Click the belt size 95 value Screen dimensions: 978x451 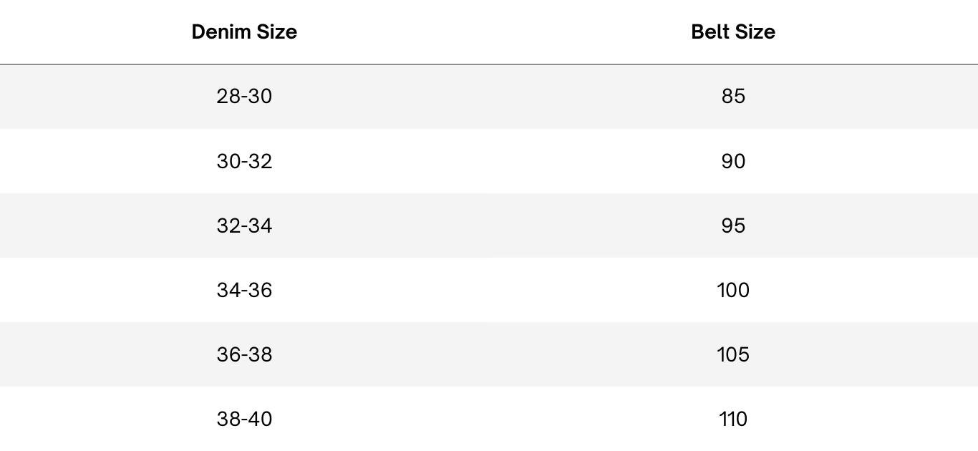point(733,225)
